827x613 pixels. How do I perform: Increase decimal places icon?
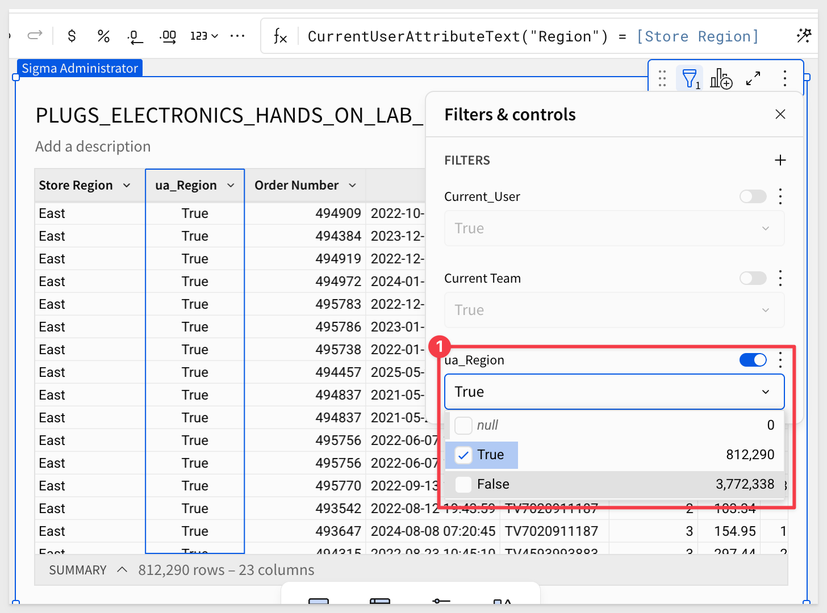(x=168, y=37)
